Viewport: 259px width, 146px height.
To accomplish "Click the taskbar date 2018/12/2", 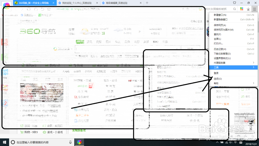I will 251,144.
